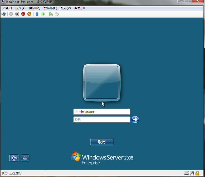The height and width of the screenshot is (177, 205).
Task: Open the 查看(V) menu
Action: (66, 8)
